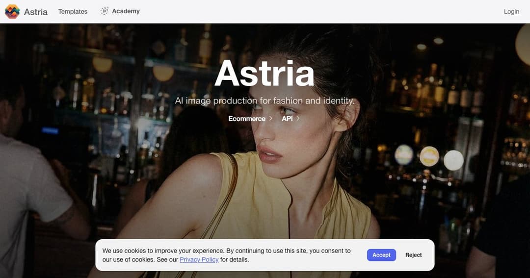
Task: Open the Privacy Policy link
Action: 199,259
